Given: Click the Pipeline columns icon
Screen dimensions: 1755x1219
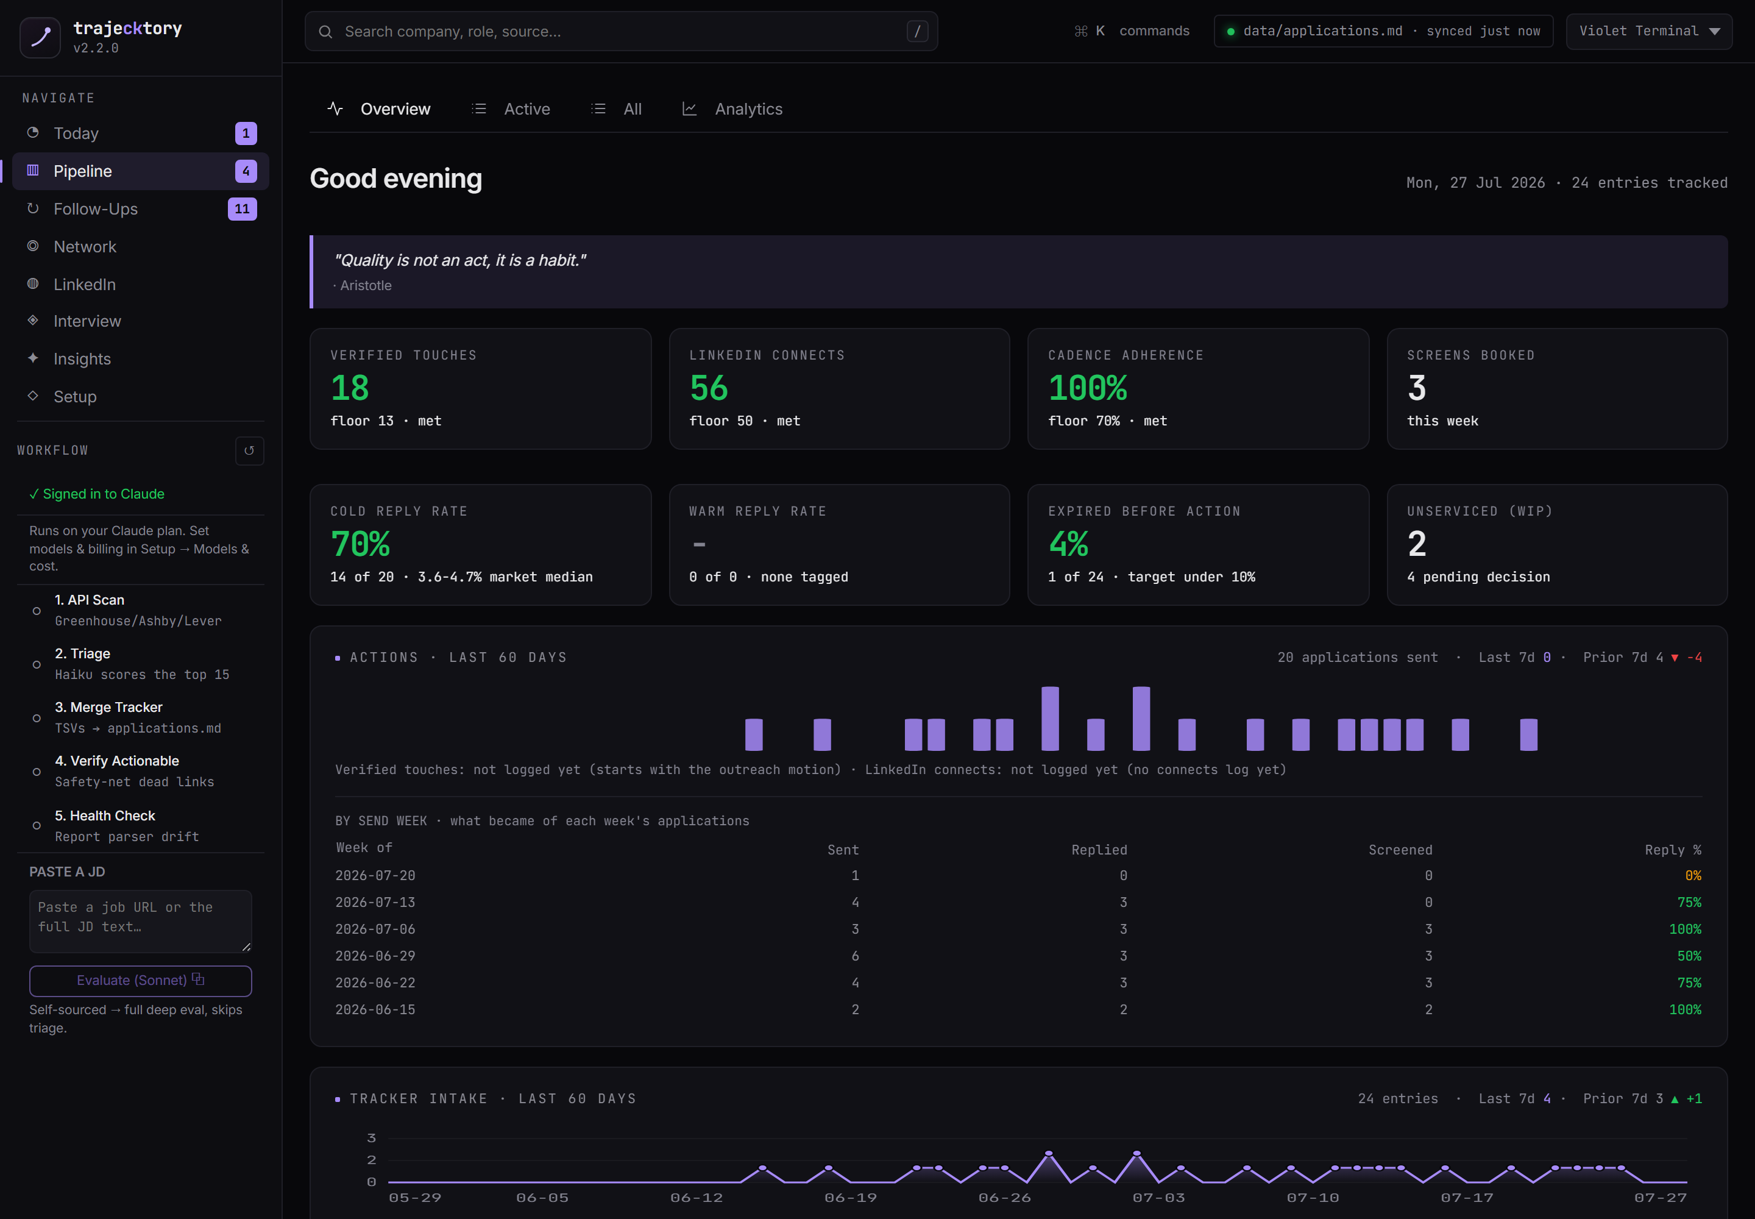Looking at the screenshot, I should [33, 170].
